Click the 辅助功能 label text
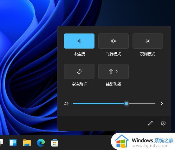 113,84
